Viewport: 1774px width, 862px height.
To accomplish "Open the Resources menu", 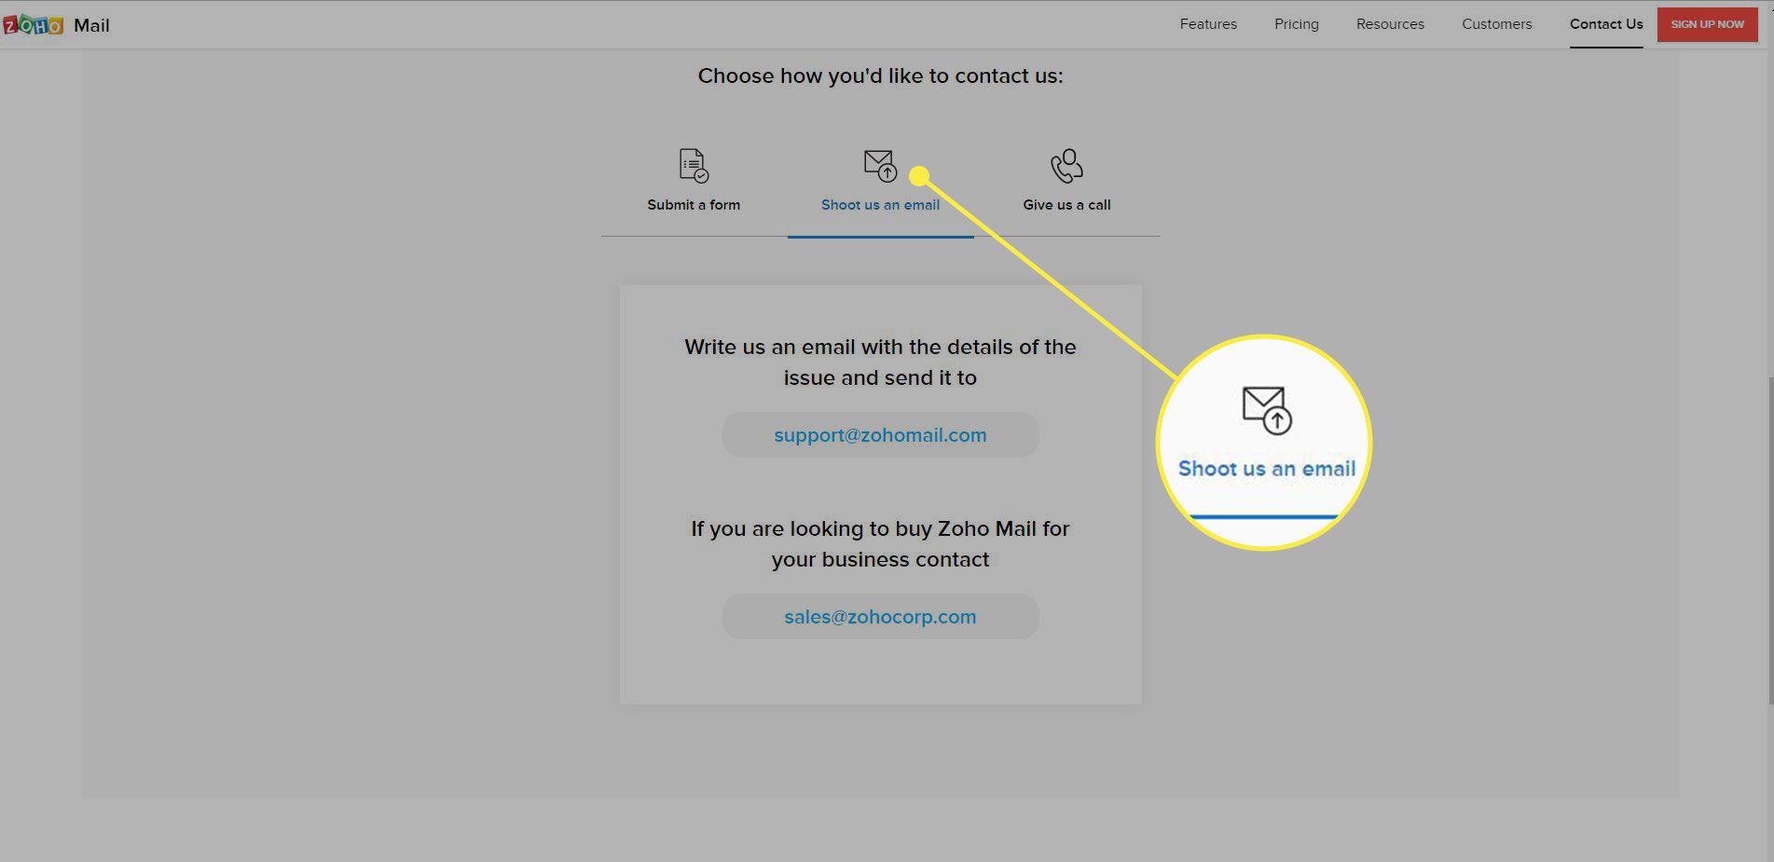I will (x=1390, y=24).
